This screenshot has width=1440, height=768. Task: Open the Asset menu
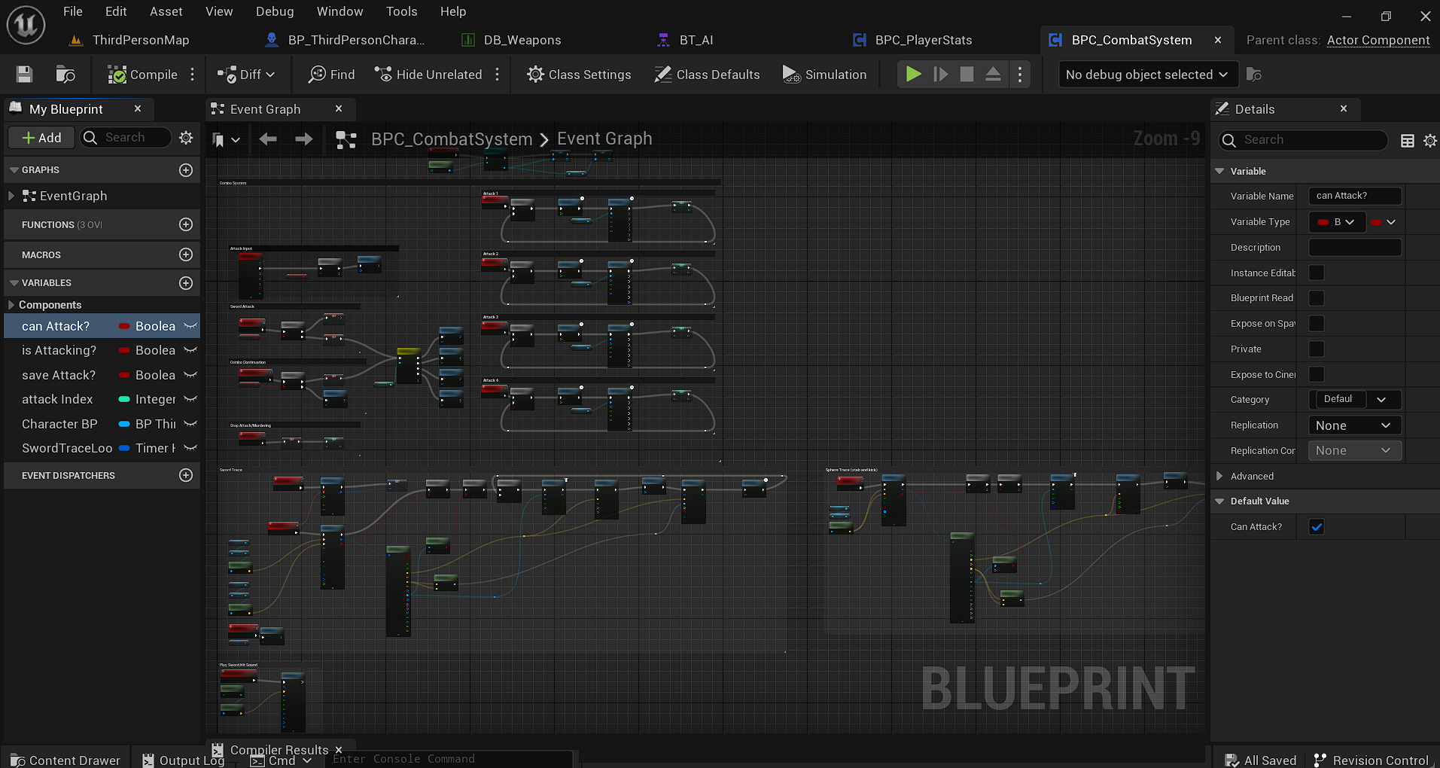pos(166,11)
